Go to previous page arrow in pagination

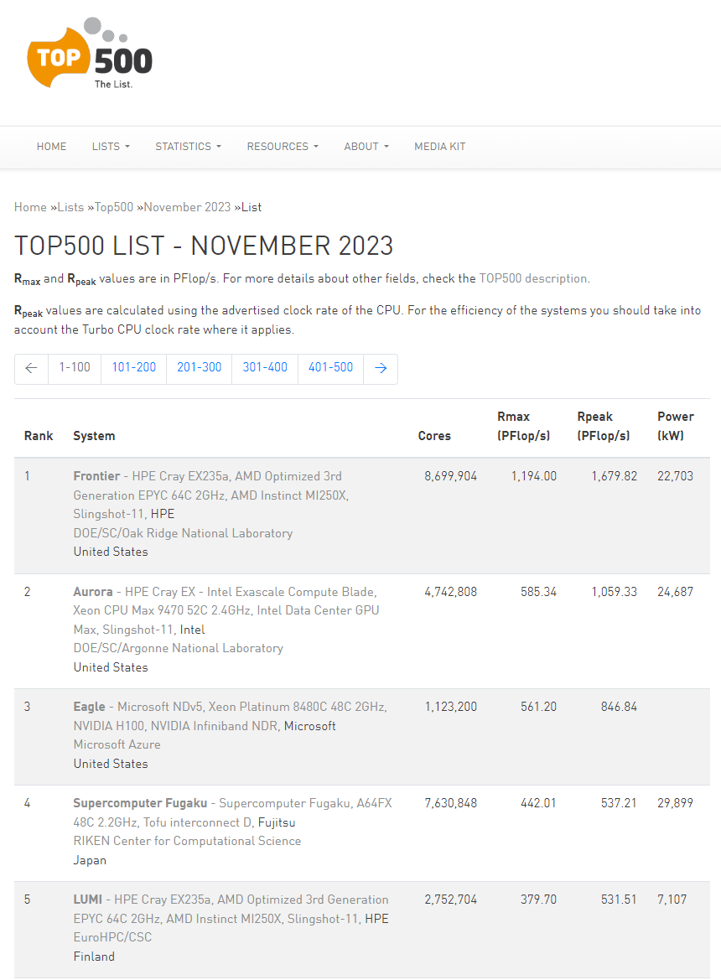(x=31, y=368)
